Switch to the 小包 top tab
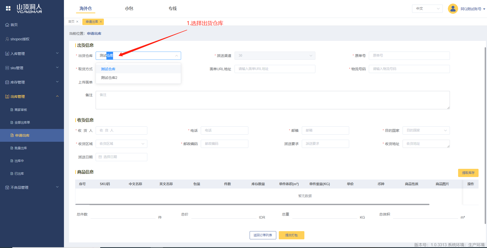The width and height of the screenshot is (487, 248). tap(129, 8)
